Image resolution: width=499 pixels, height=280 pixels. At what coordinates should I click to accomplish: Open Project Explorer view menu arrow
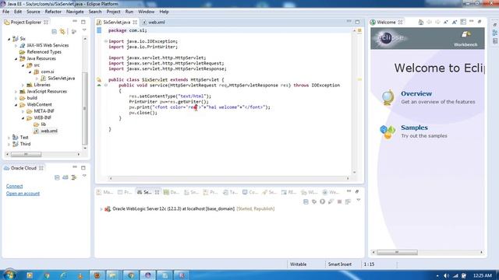pyautogui.click(x=84, y=30)
